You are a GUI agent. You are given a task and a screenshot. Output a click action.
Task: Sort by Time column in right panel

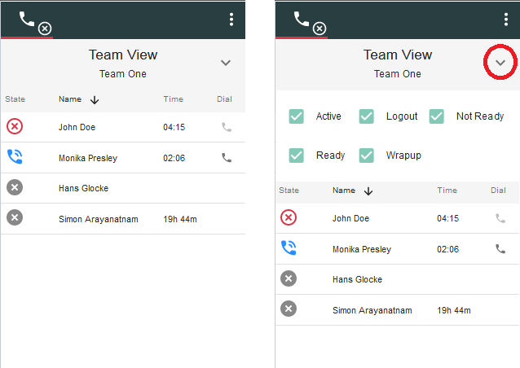[447, 191]
